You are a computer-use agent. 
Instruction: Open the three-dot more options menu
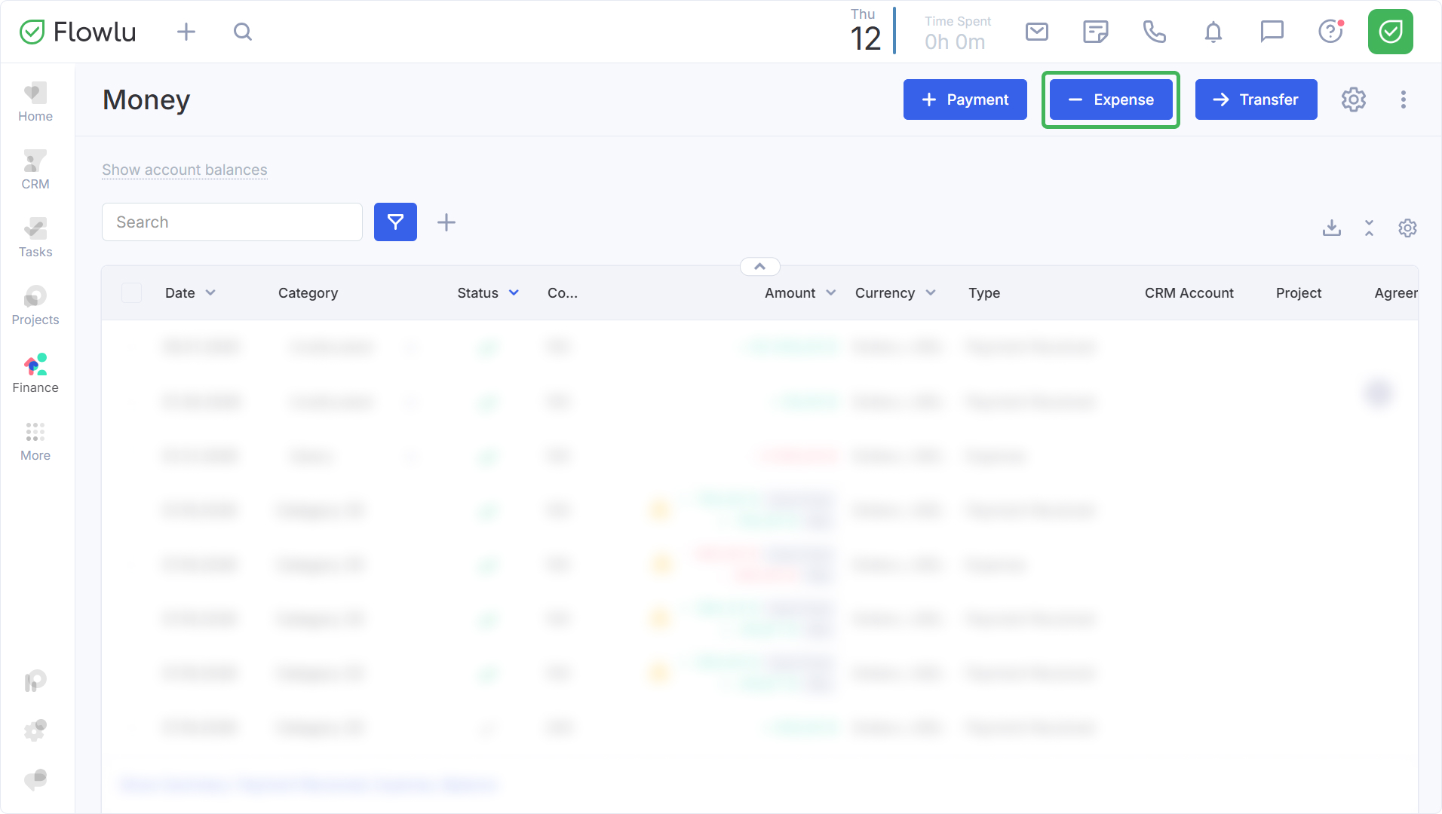(1403, 99)
